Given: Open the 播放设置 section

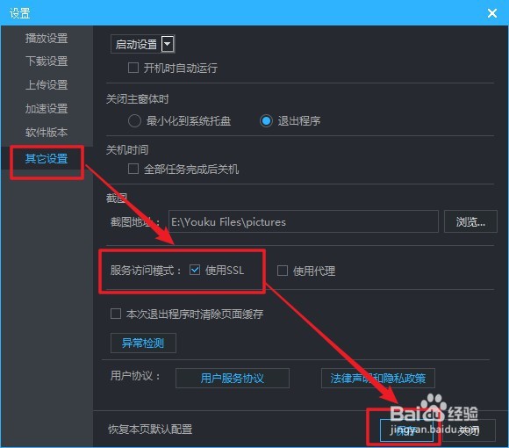Looking at the screenshot, I should point(47,38).
